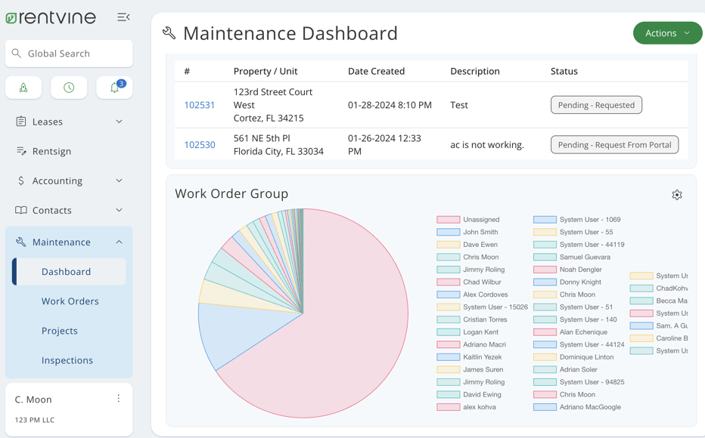Open work order 102531
The image size is (705, 438).
[200, 105]
